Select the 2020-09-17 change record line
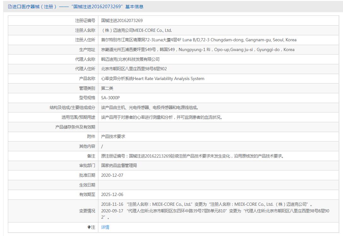Image resolution: width=343 pixels, height=236 pixels. (215, 214)
